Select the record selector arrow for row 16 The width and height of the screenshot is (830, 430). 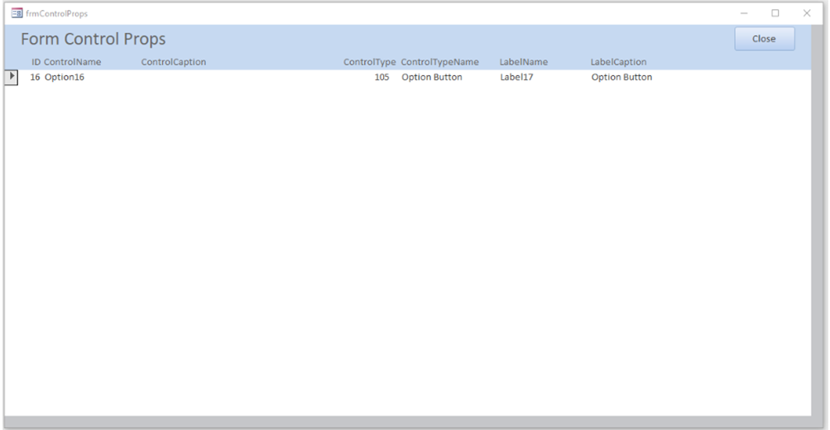pyautogui.click(x=11, y=77)
